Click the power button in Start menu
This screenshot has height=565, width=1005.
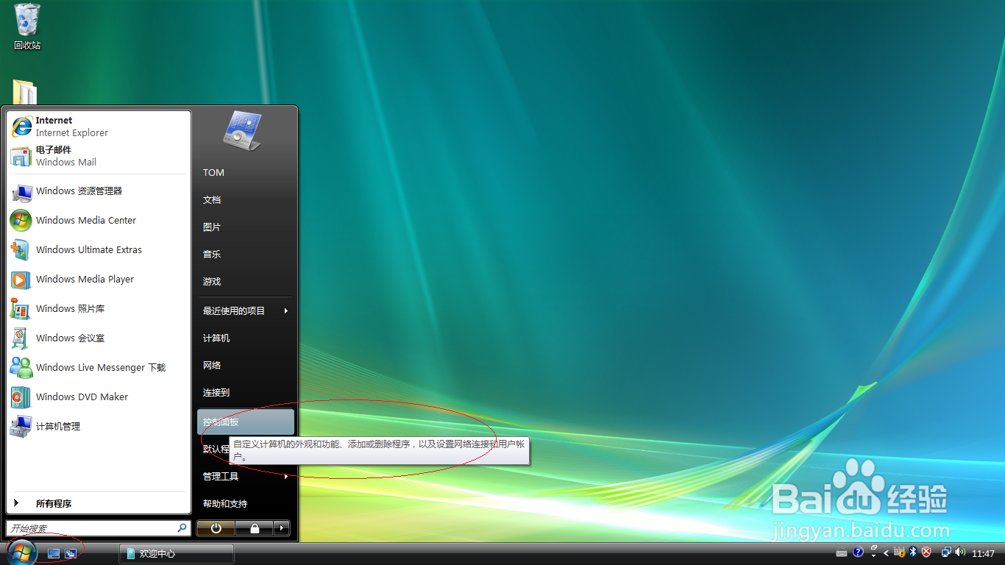tap(216, 528)
